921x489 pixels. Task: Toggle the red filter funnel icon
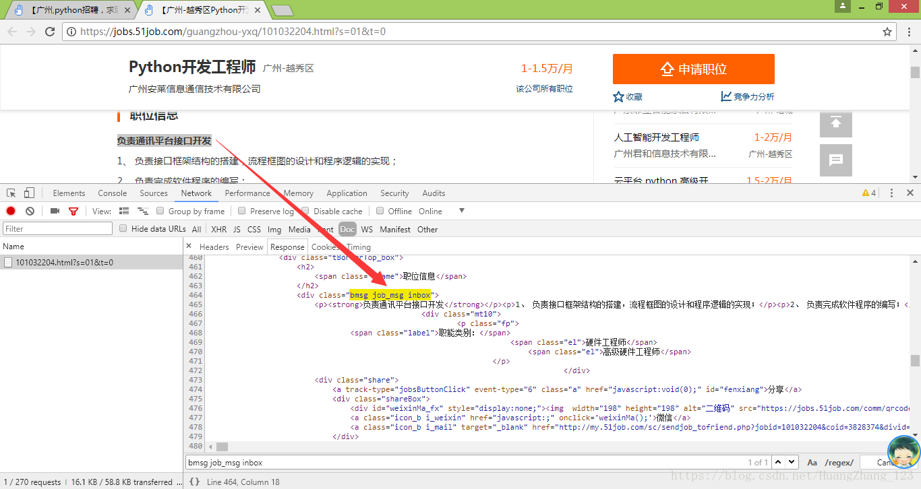coord(73,211)
